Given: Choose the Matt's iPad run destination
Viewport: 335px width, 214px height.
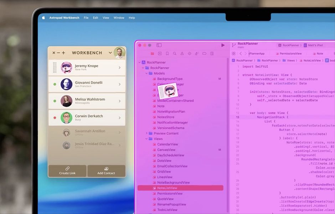Looking at the screenshot, I should 313,45.
